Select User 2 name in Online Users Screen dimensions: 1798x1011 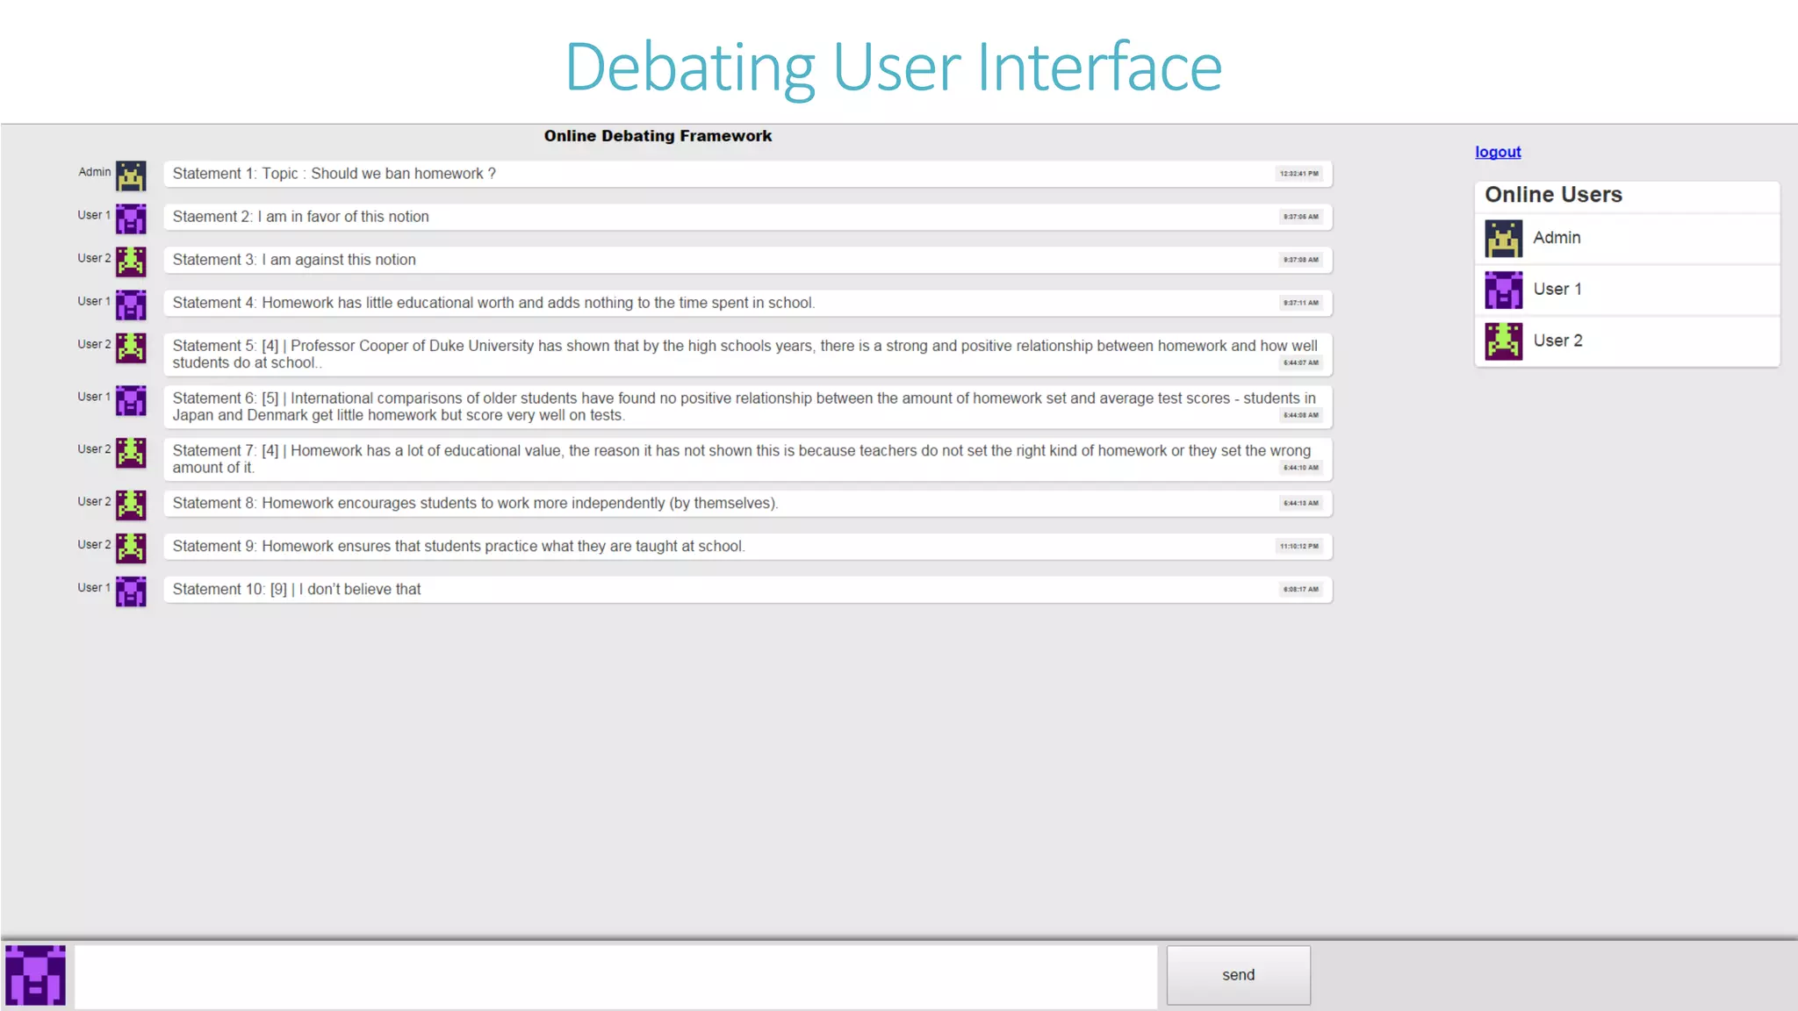pyautogui.click(x=1557, y=341)
